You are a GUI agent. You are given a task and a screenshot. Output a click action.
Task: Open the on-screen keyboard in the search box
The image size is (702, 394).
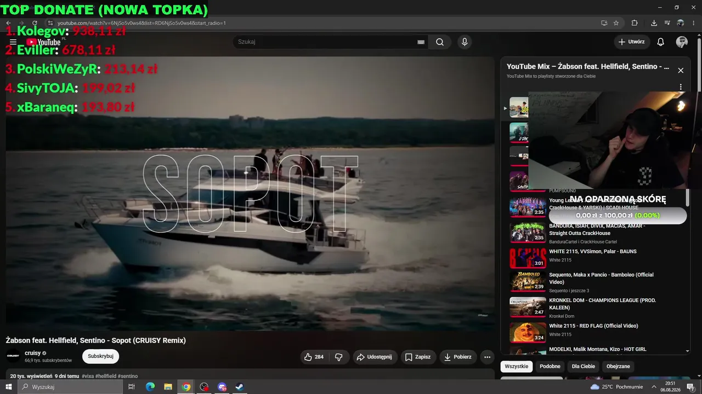click(x=421, y=42)
